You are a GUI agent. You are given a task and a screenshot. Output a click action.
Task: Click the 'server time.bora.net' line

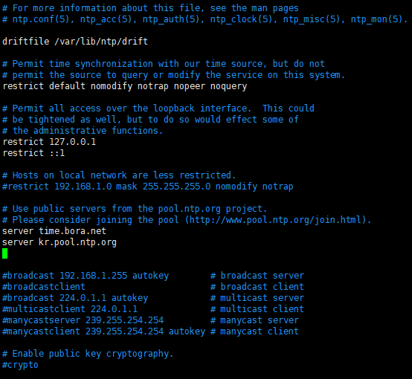click(x=54, y=231)
